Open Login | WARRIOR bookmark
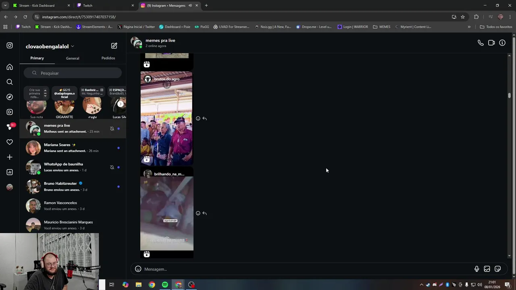Image resolution: width=516 pixels, height=290 pixels. [x=353, y=27]
